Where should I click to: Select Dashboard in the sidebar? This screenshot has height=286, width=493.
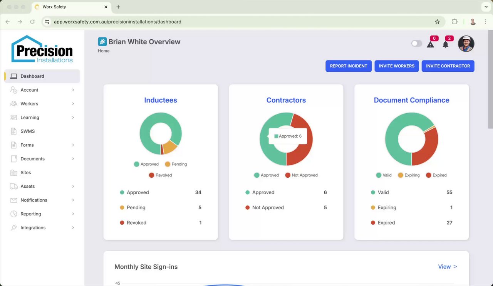pos(42,76)
